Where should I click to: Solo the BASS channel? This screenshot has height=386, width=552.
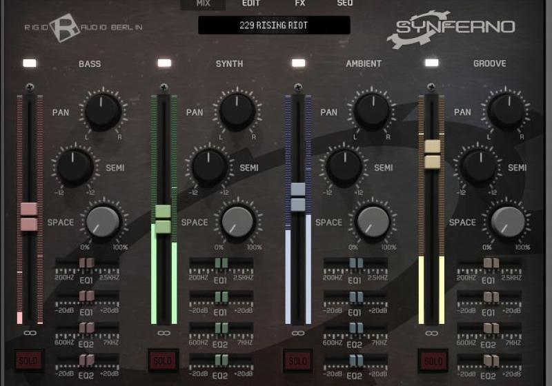(28, 360)
